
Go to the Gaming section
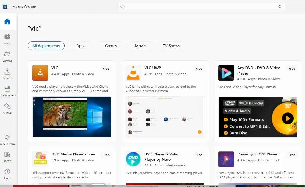(7, 56)
